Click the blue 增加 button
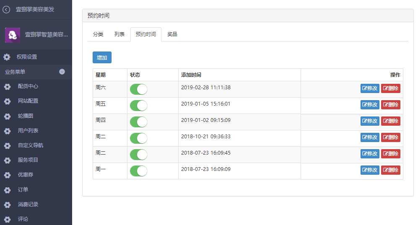The width and height of the screenshot is (418, 225). click(102, 57)
